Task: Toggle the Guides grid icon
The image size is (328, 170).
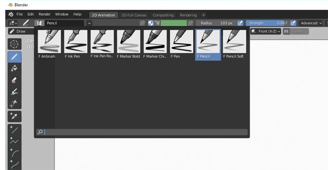Action: click(286, 31)
